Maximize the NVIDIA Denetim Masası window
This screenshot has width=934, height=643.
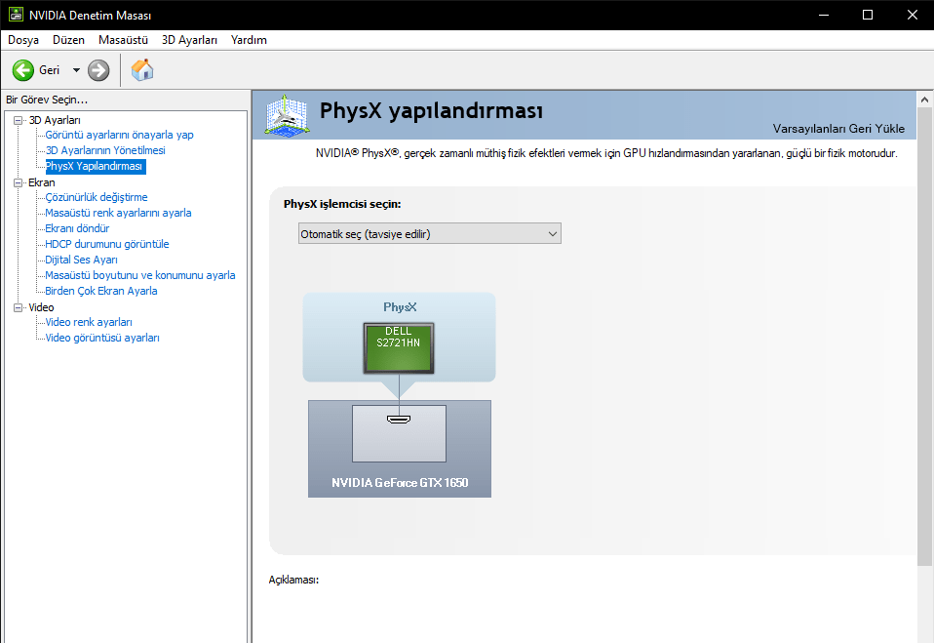click(x=868, y=15)
